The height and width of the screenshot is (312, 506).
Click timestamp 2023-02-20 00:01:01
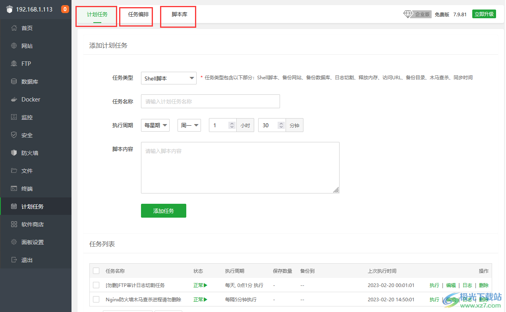(391, 285)
